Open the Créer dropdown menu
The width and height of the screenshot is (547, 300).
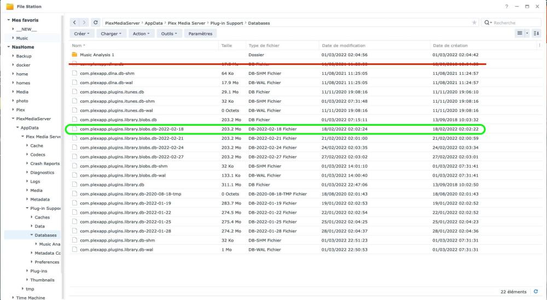point(82,33)
